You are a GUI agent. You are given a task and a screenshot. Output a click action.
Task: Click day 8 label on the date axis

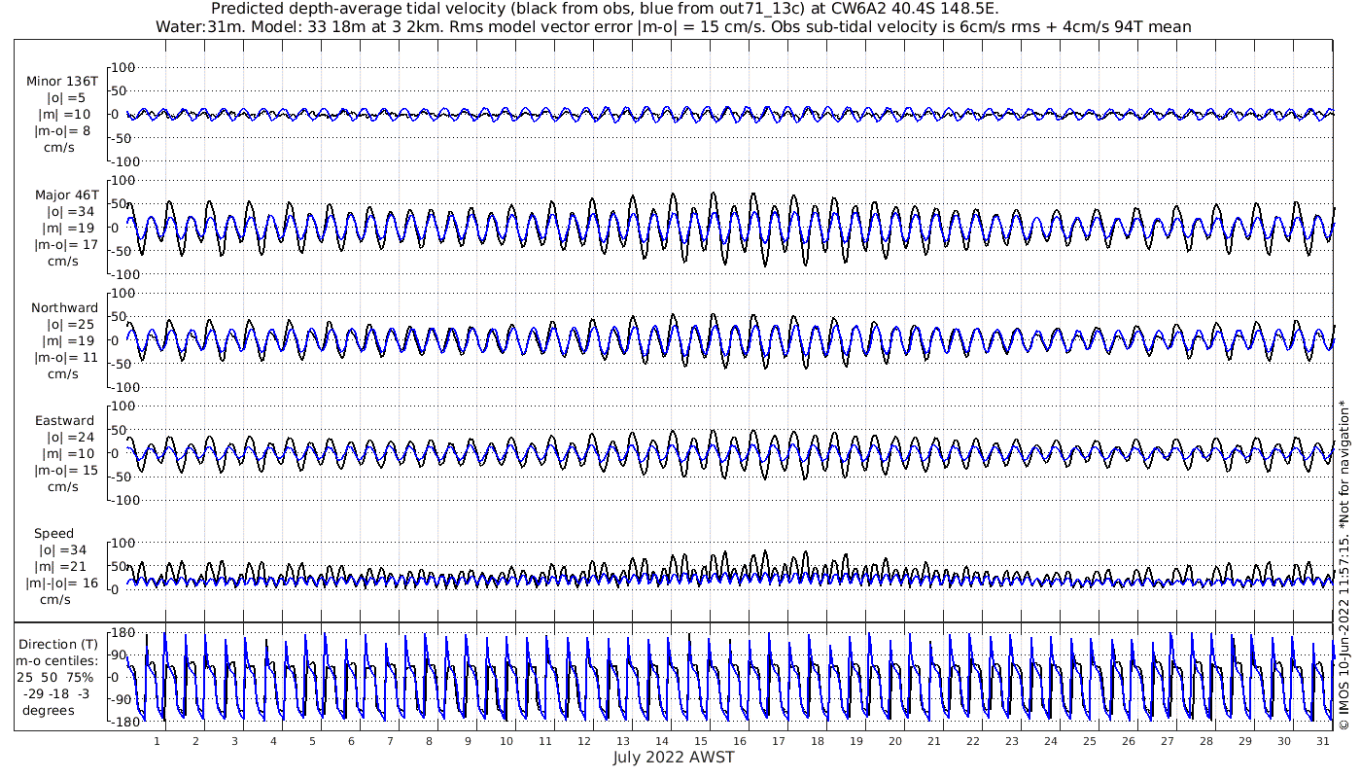(429, 740)
